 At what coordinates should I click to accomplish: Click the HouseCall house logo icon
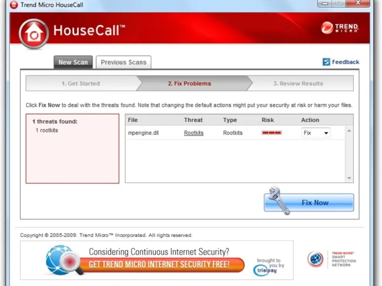click(x=33, y=34)
